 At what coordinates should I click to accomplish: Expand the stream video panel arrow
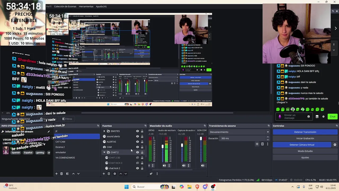tap(336, 28)
